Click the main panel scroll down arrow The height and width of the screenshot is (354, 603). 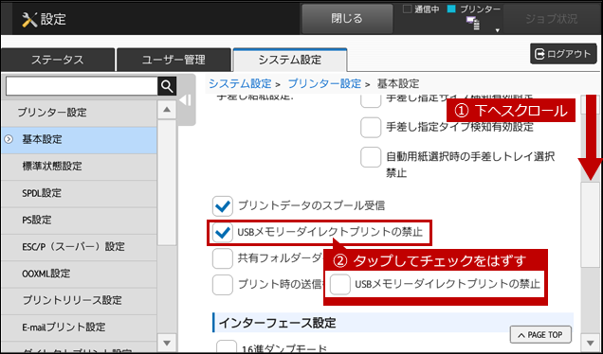coord(590,343)
